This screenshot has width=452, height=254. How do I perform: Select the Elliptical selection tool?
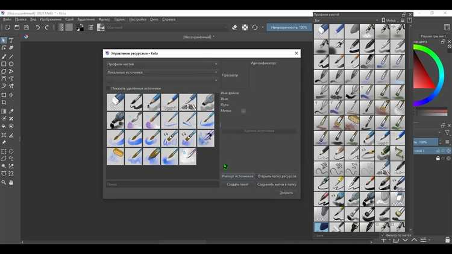coord(11,151)
